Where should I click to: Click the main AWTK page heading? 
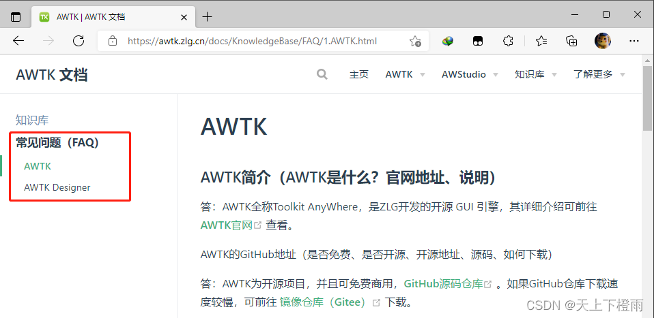pos(234,127)
